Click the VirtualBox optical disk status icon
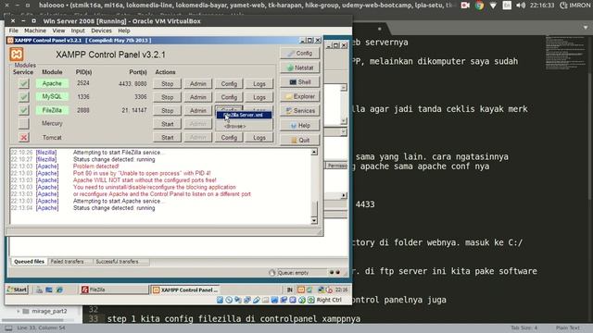Image resolution: width=593 pixels, height=333 pixels. tap(229, 300)
